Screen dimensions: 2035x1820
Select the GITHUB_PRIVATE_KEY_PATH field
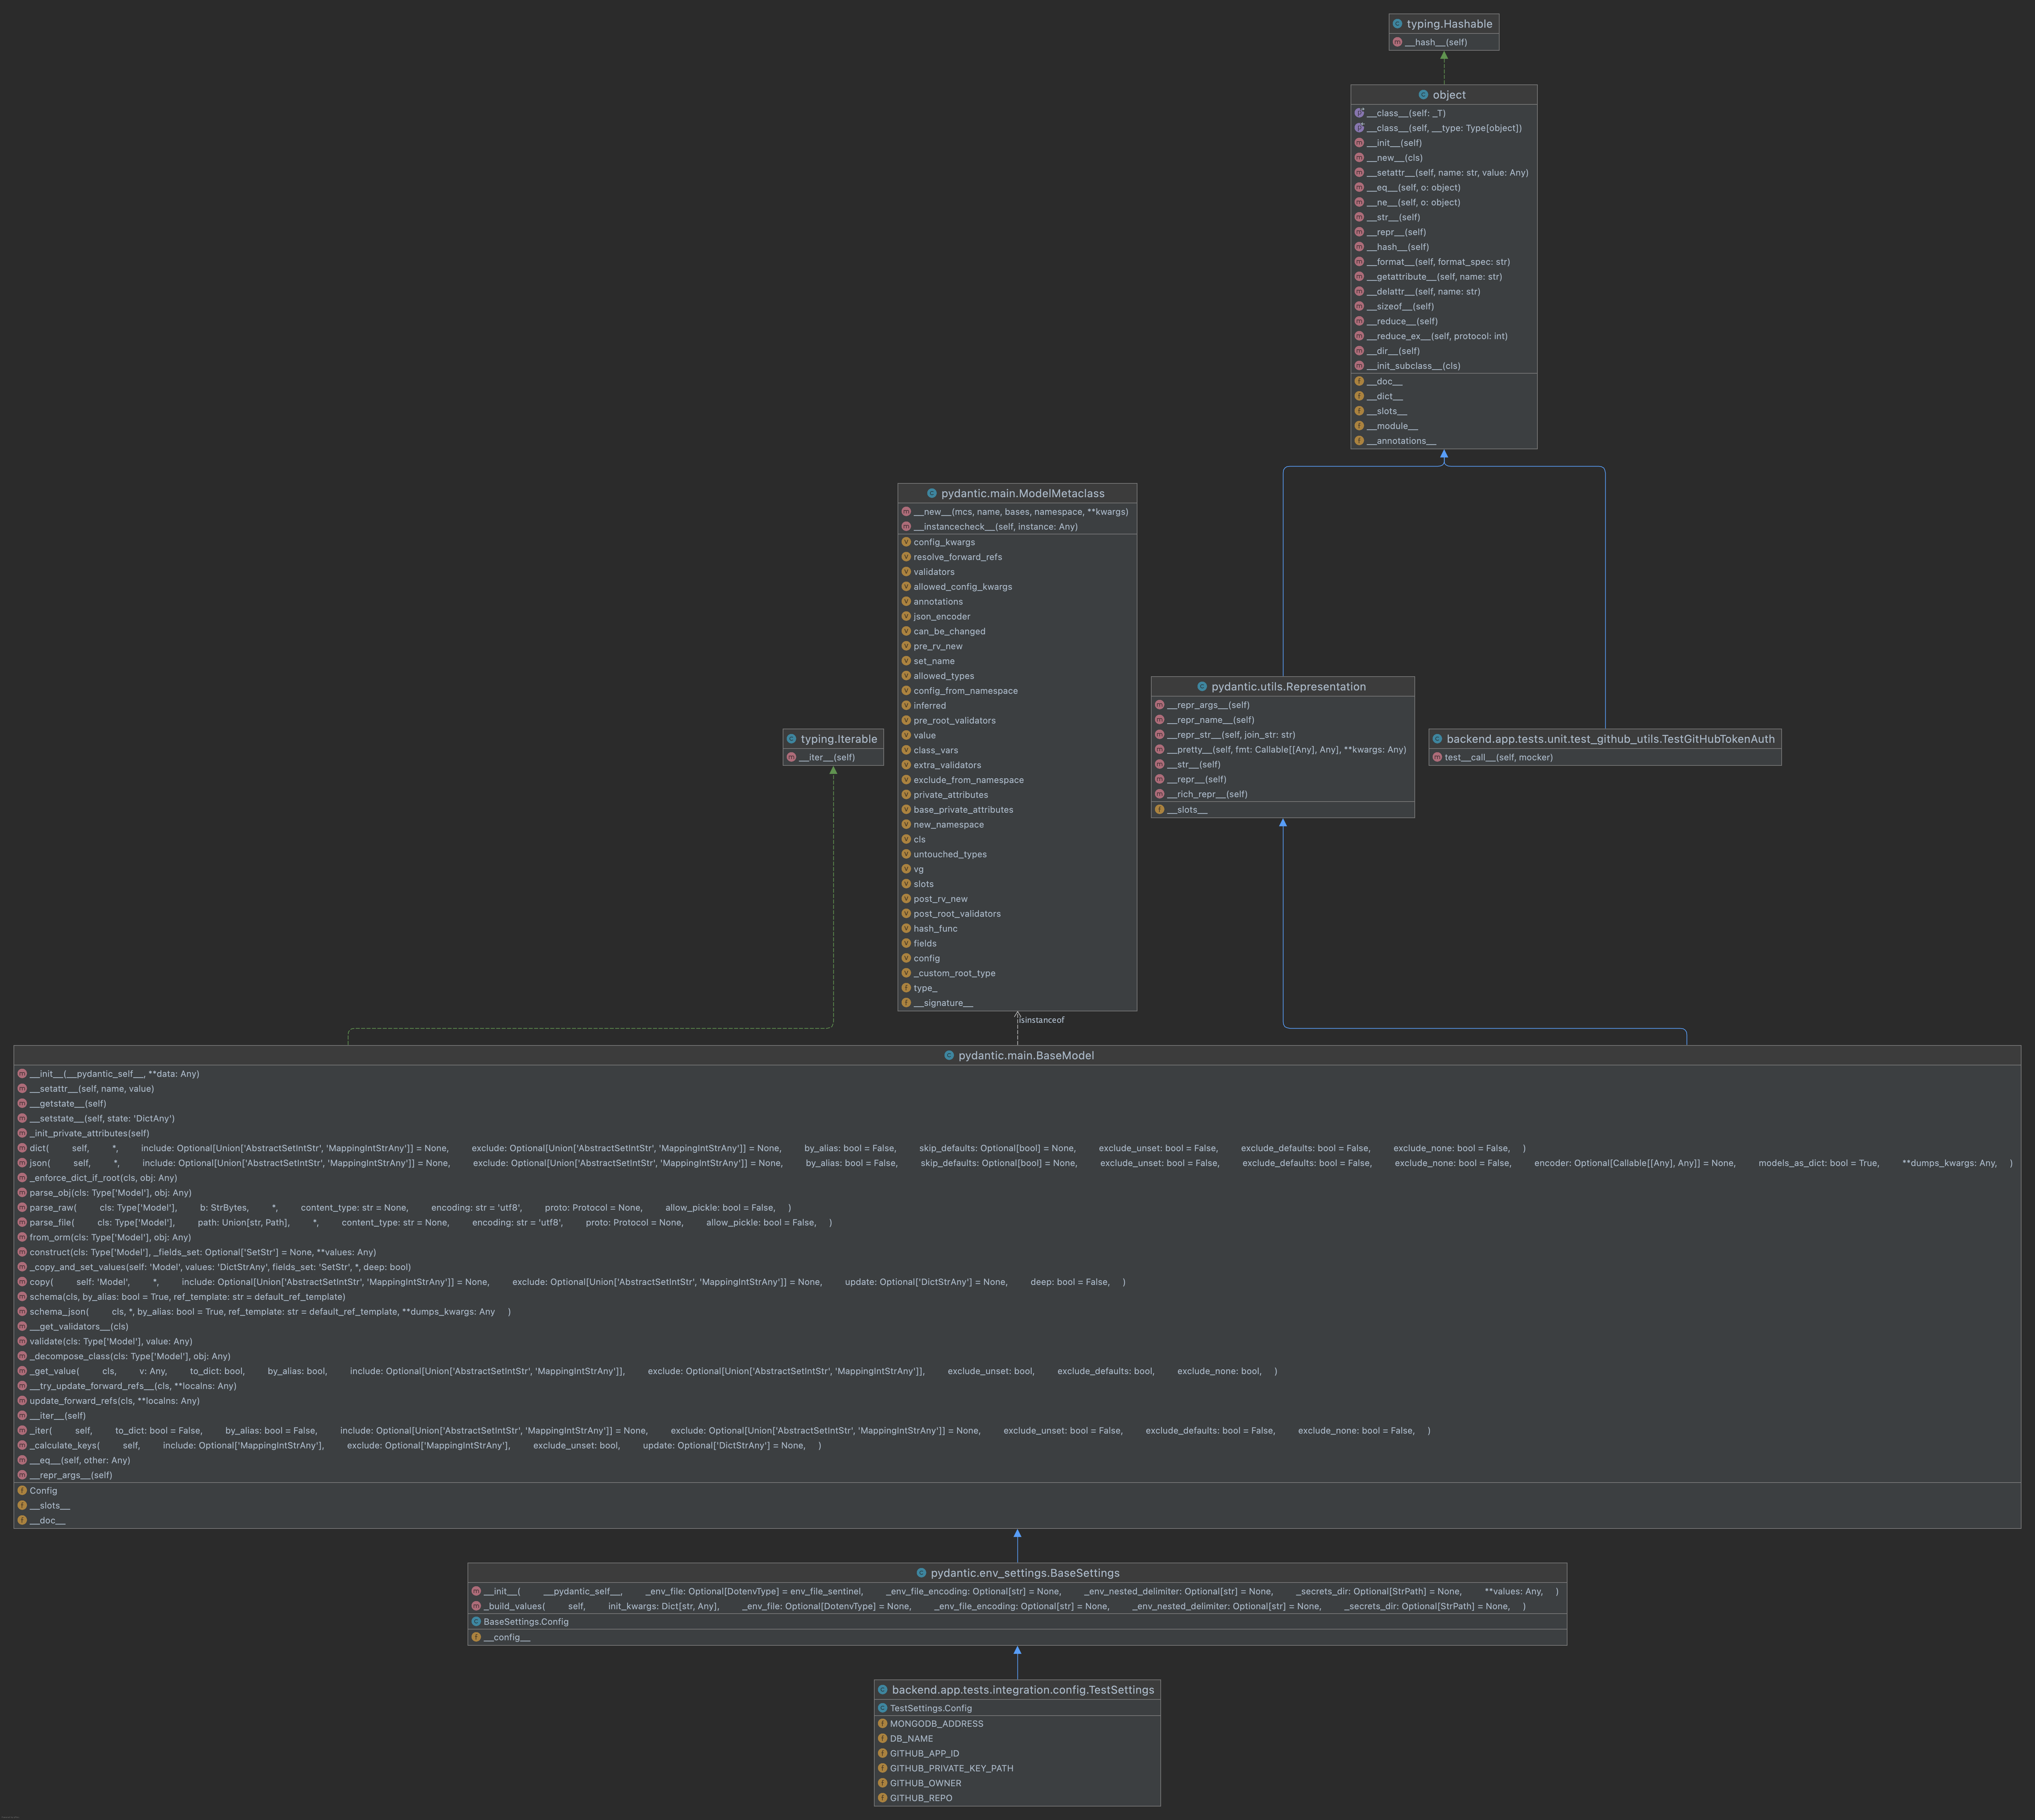[951, 1768]
